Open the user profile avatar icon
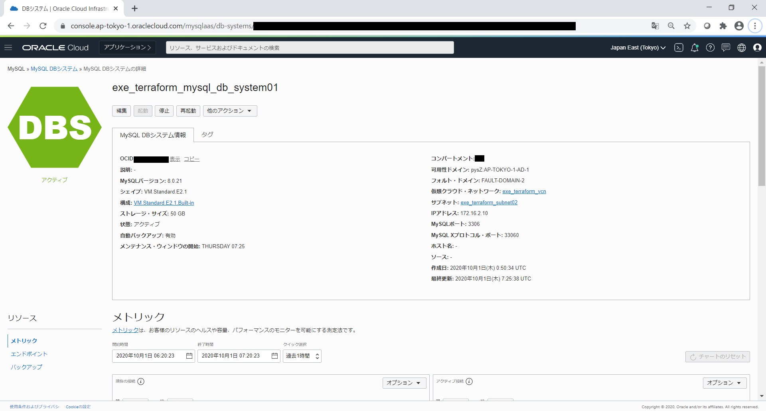Viewport: 766px width, 411px height. coord(757,47)
